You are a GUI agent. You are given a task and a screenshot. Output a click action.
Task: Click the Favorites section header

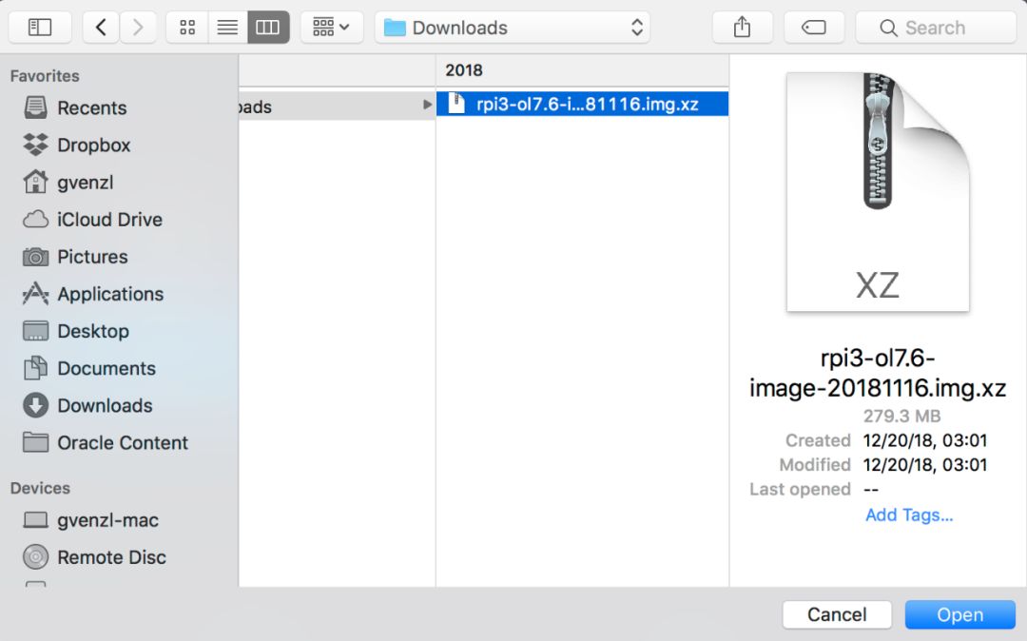(x=45, y=76)
